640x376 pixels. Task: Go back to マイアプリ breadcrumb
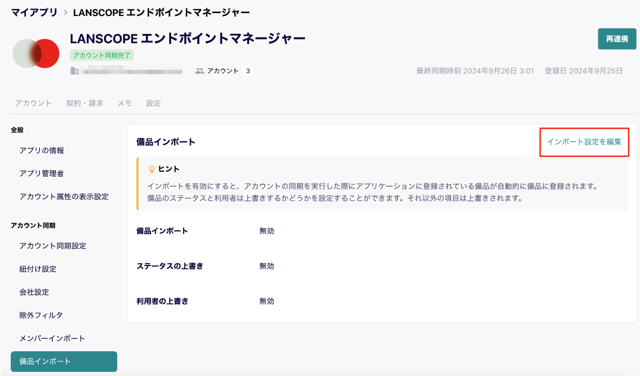pyautogui.click(x=34, y=12)
